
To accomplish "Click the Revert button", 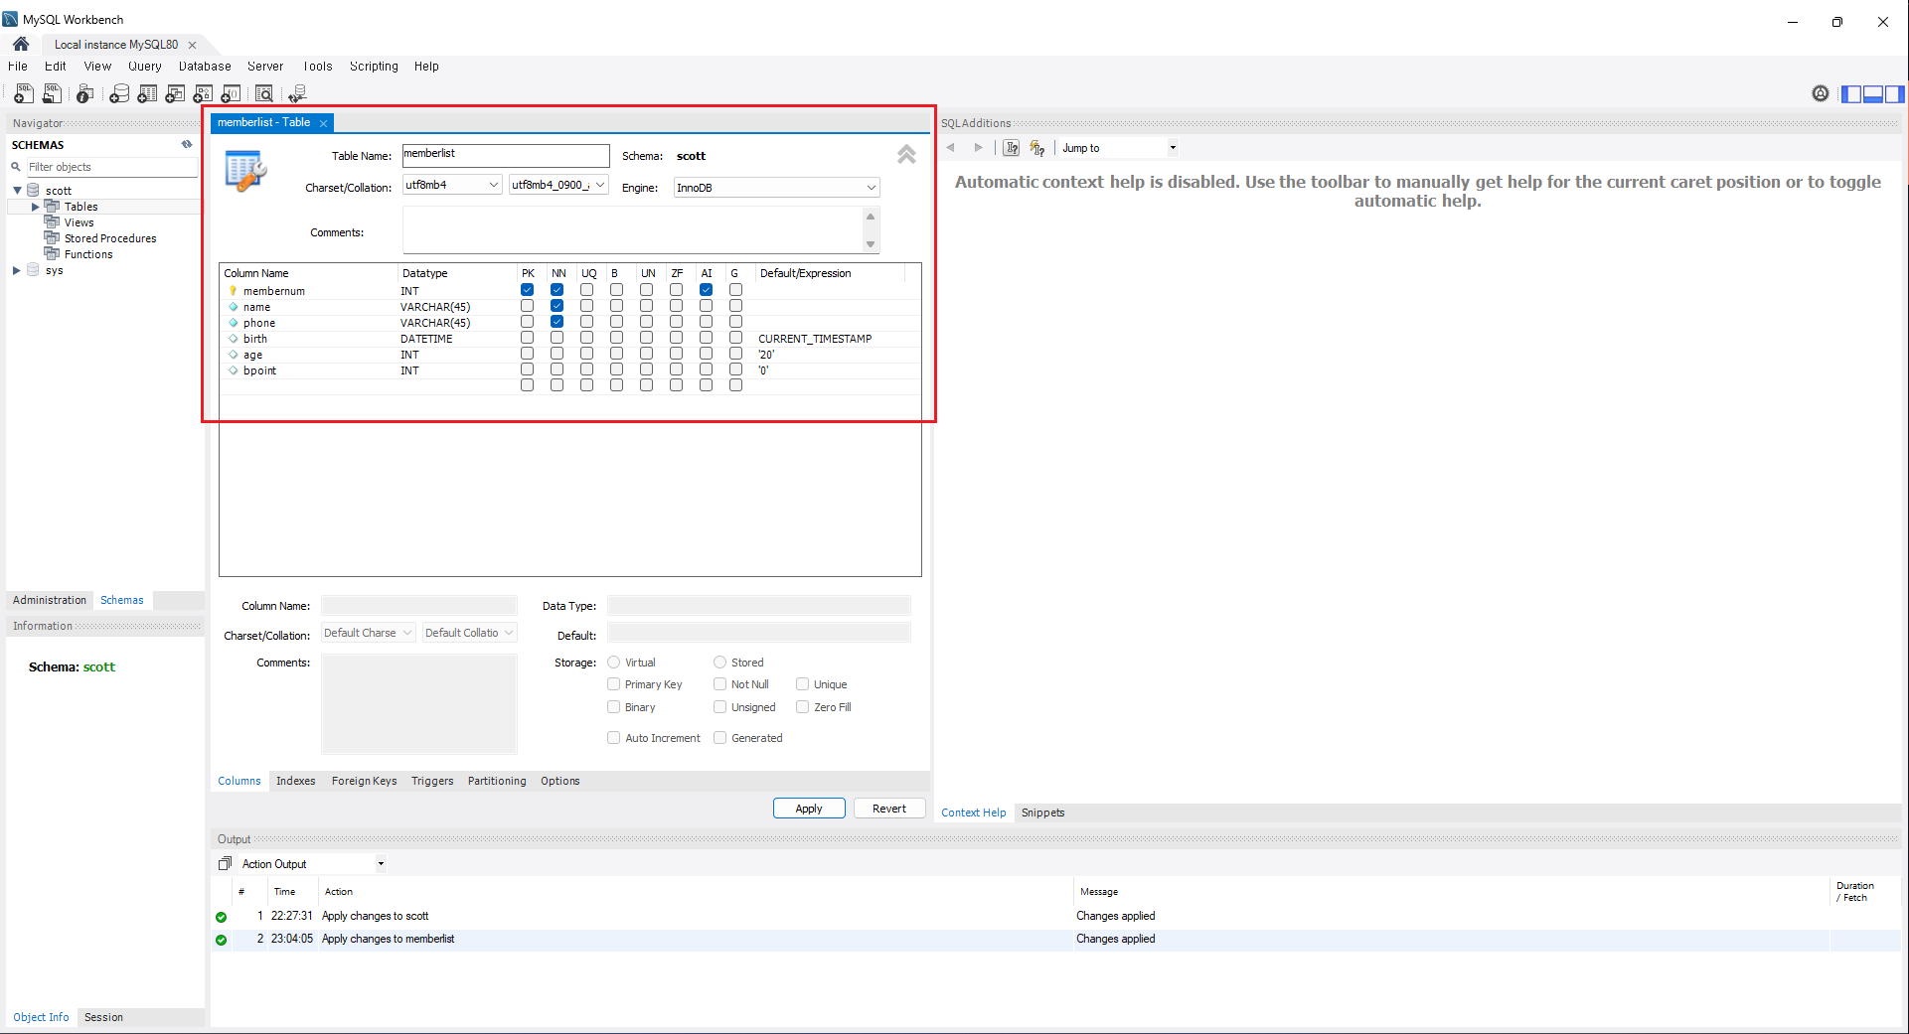I will (x=889, y=809).
